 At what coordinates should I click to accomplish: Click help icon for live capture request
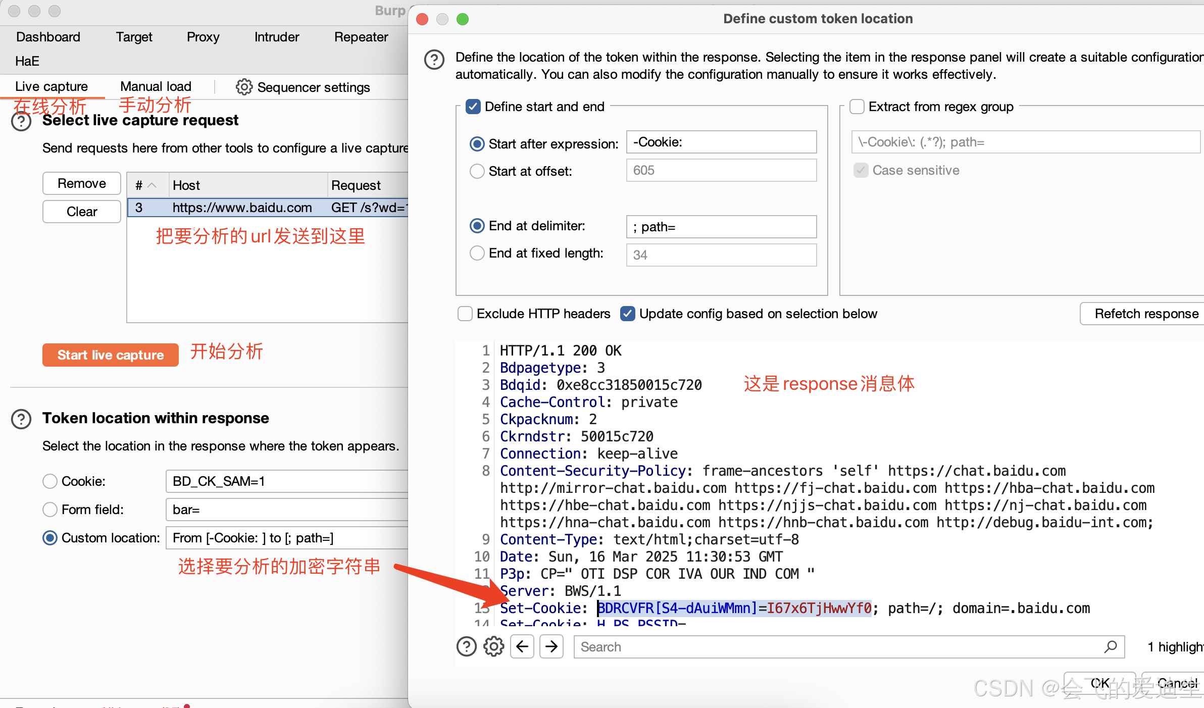(x=21, y=121)
